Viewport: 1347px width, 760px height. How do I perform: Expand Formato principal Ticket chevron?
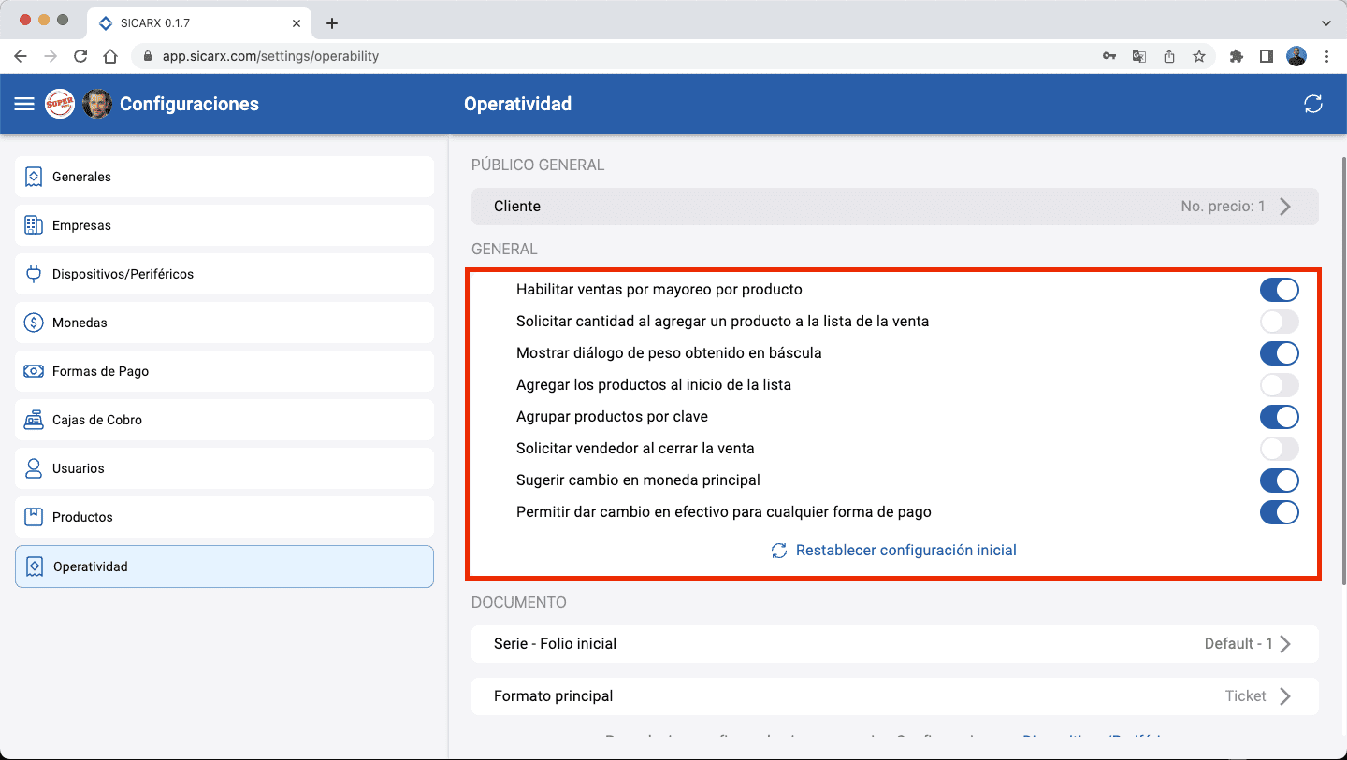tap(1285, 696)
